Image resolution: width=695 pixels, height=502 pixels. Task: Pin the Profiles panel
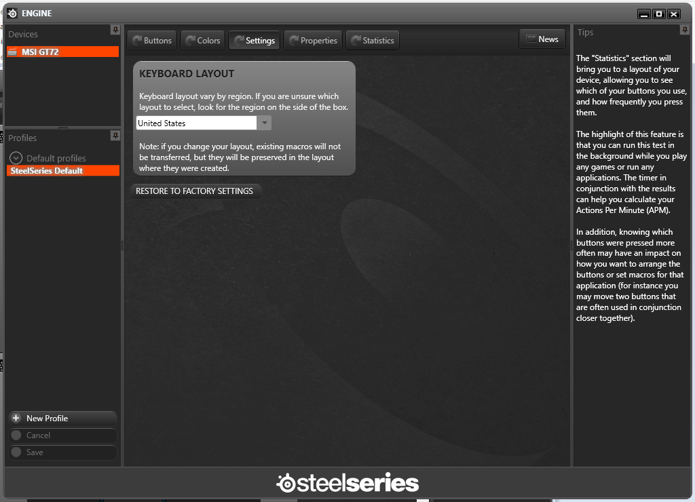click(x=115, y=136)
